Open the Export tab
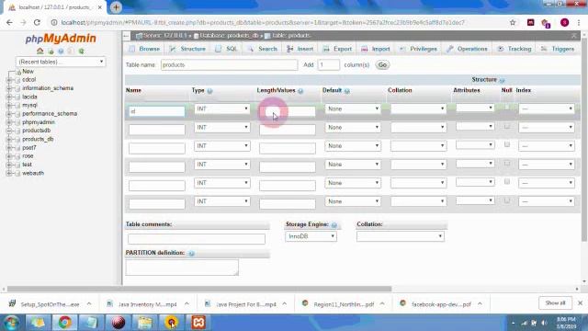The height and width of the screenshot is (331, 588). pos(337,49)
